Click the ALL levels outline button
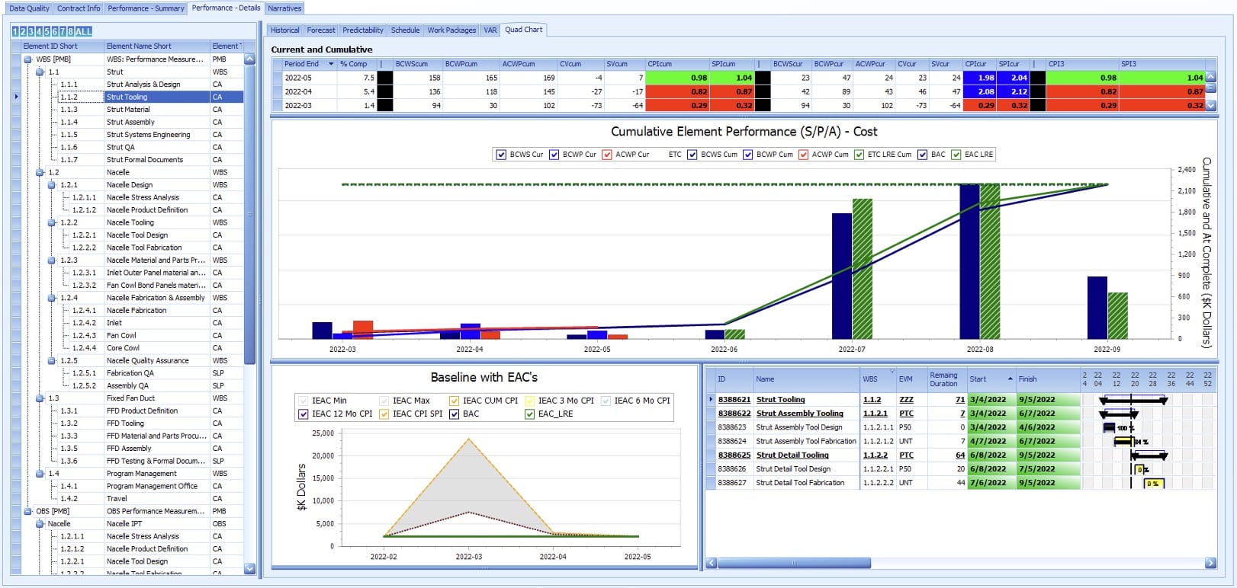Viewport: 1237px width, 588px height. click(x=84, y=31)
